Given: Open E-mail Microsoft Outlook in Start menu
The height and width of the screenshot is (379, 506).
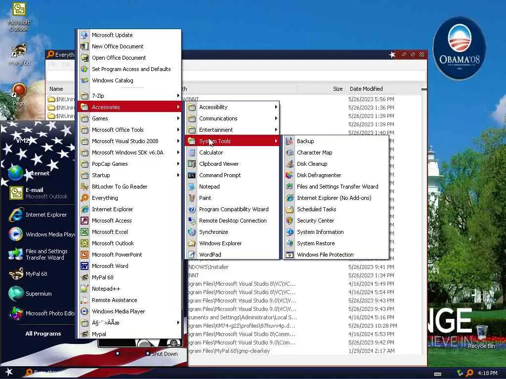Looking at the screenshot, I should (38, 193).
